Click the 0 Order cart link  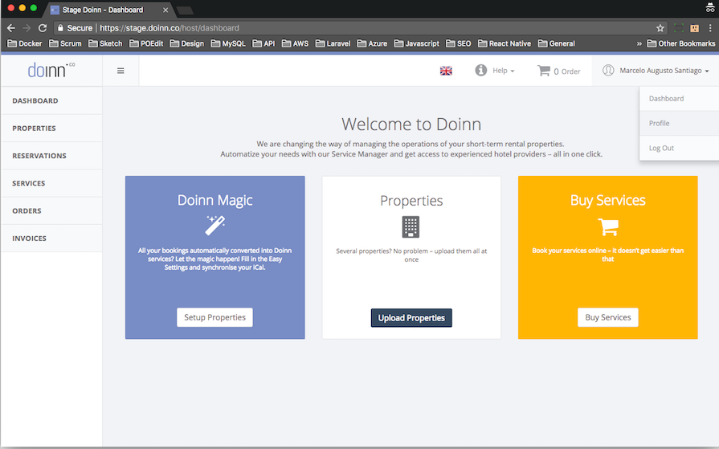tap(558, 71)
